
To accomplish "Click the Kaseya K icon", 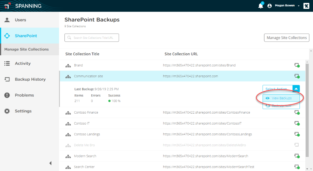I will click(x=306, y=6).
